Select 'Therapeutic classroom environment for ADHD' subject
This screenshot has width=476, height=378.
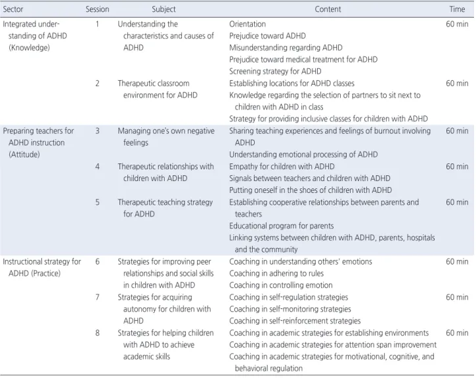(x=158, y=89)
